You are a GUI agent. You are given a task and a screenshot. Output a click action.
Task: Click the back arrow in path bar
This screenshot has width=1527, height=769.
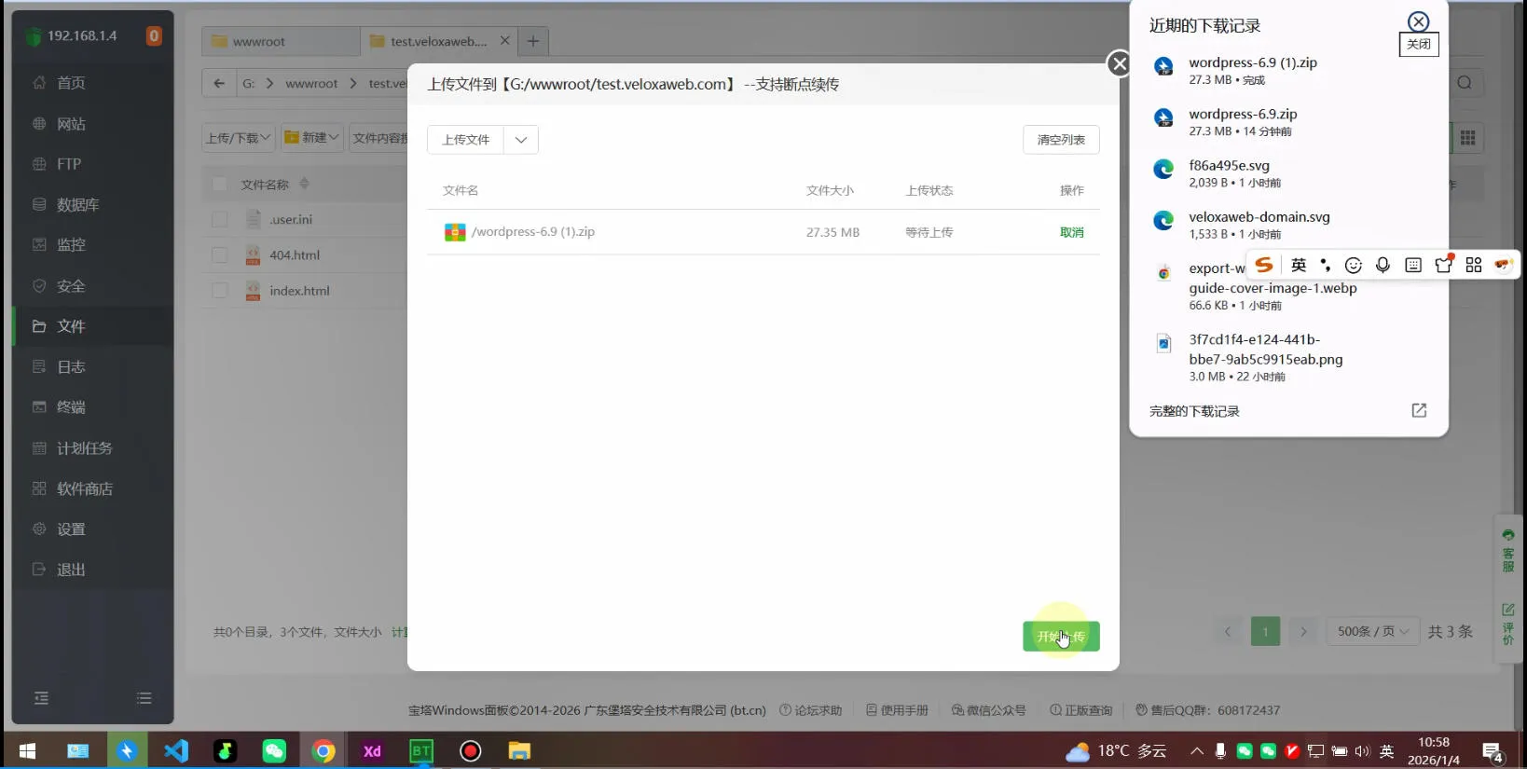219,83
